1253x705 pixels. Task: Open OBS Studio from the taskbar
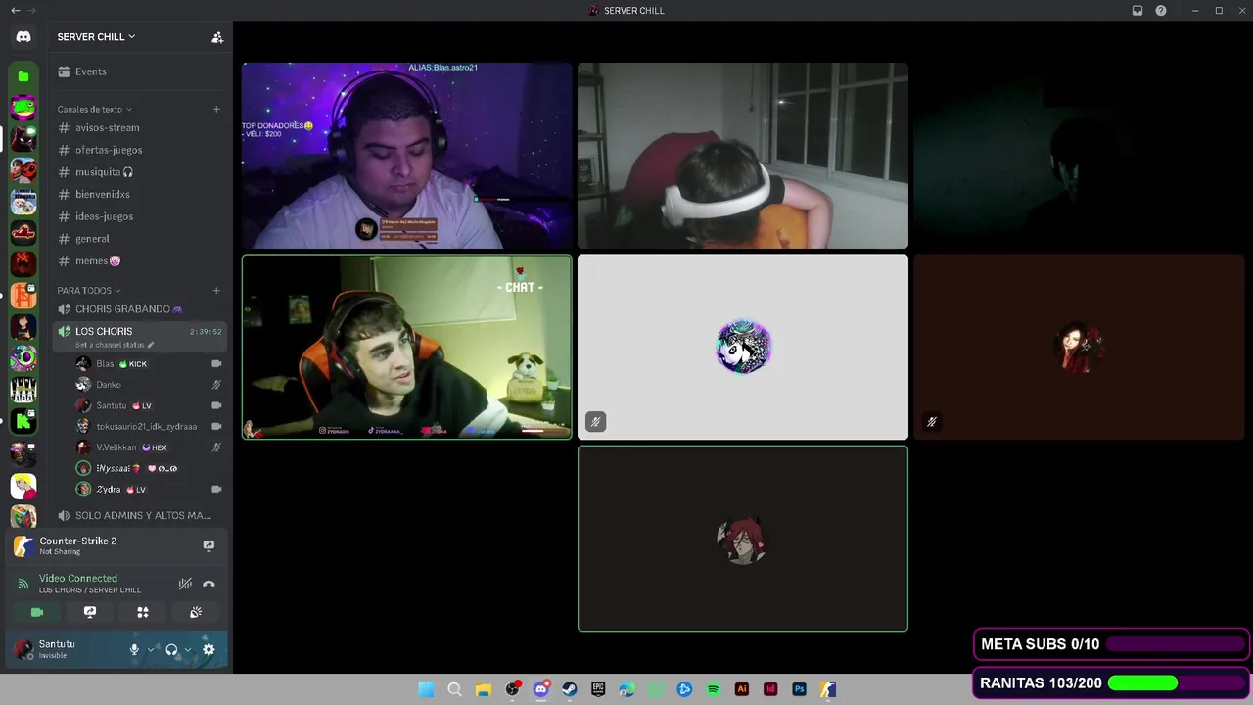pyautogui.click(x=512, y=689)
